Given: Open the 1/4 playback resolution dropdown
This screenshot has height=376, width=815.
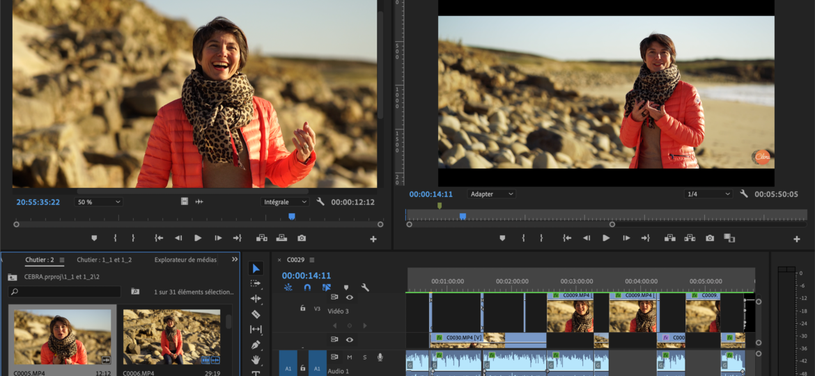Looking at the screenshot, I should click(708, 194).
